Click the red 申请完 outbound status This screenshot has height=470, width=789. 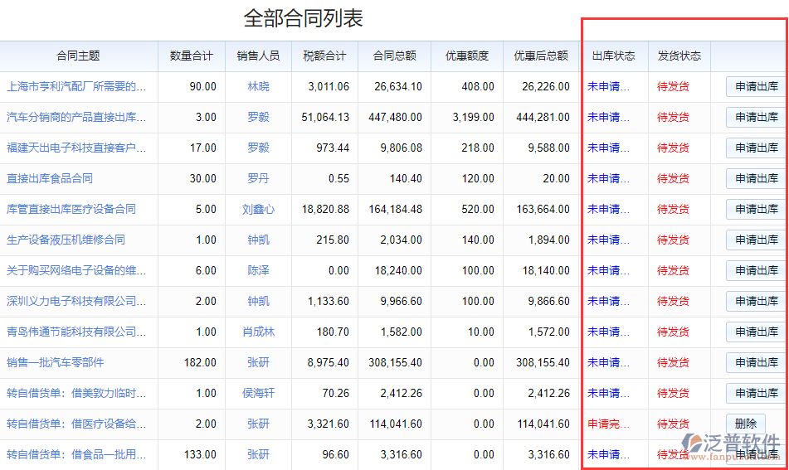(x=608, y=424)
